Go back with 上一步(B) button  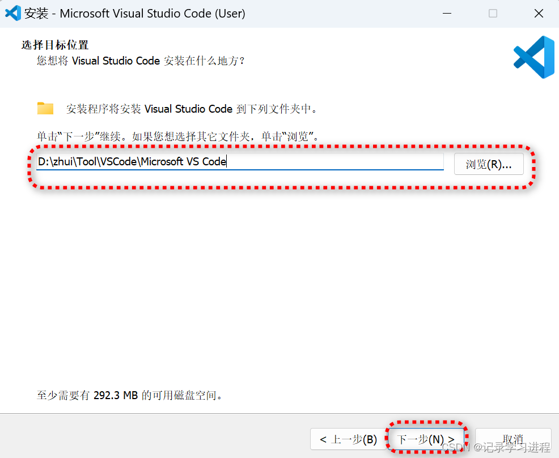point(348,439)
